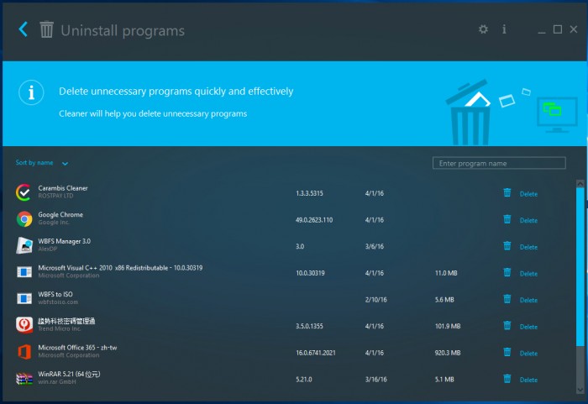
Task: Click the Uninstall programs title
Action: [123, 31]
